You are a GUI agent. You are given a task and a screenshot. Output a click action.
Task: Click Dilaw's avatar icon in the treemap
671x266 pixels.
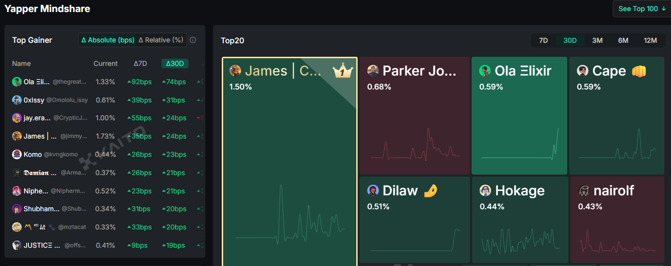373,190
